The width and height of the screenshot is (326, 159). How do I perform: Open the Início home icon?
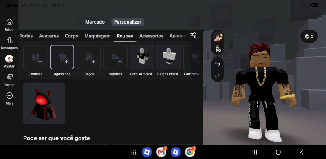point(9,22)
